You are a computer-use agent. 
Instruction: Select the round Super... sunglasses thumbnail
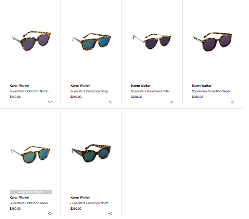coord(213,41)
